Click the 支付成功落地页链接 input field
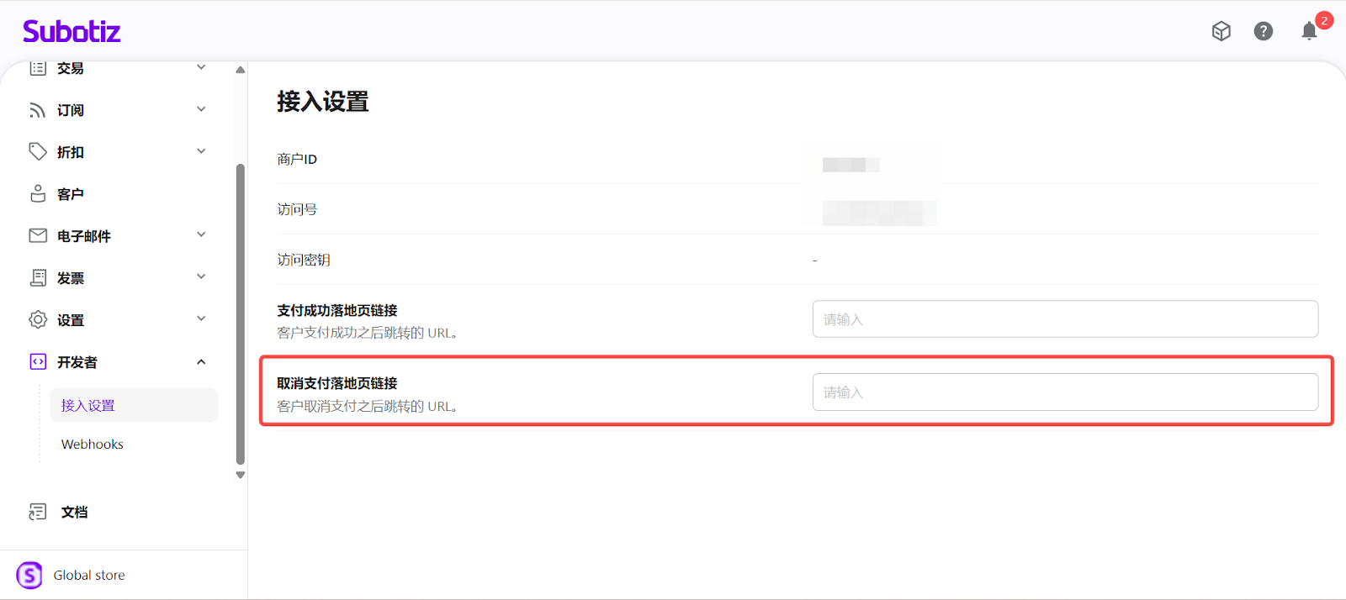Screen dimensions: 1346x600 1064,319
